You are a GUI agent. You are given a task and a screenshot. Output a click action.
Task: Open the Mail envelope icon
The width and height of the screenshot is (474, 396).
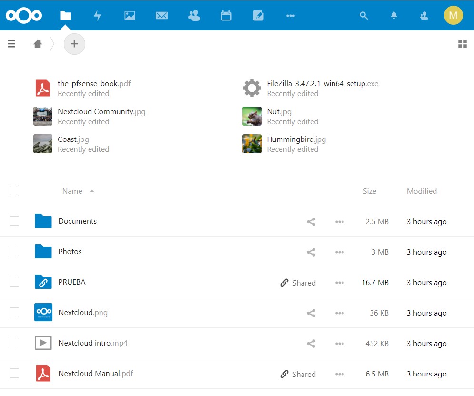pyautogui.click(x=161, y=15)
